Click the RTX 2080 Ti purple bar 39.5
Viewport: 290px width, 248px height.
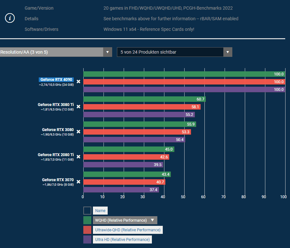point(123,164)
